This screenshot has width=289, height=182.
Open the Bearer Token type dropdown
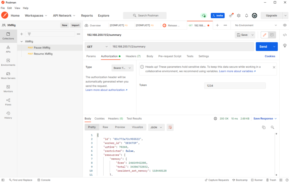pyautogui.click(x=122, y=68)
